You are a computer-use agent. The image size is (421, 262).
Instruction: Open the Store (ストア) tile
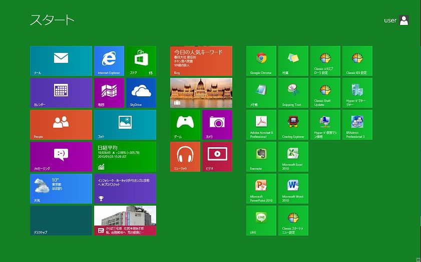pyautogui.click(x=141, y=61)
